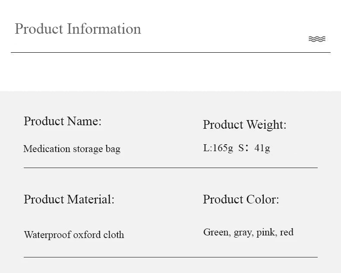Click the word Information in the heading
The height and width of the screenshot is (273, 341).
(104, 29)
